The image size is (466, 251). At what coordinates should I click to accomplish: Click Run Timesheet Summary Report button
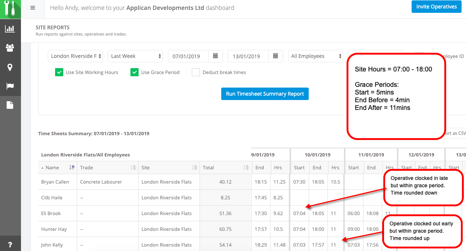pyautogui.click(x=265, y=94)
